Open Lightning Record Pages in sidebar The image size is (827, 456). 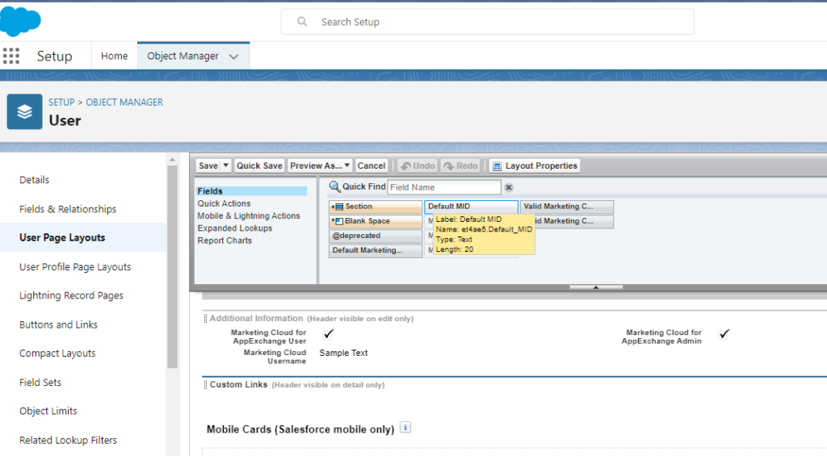[71, 295]
